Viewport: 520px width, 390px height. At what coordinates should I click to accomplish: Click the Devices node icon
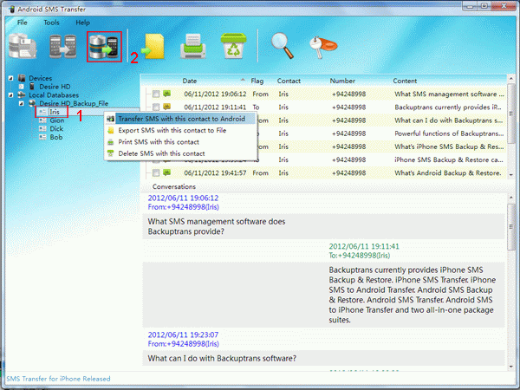[22, 78]
